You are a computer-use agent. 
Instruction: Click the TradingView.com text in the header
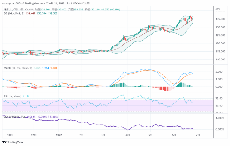pyautogui.click(x=35, y=3)
